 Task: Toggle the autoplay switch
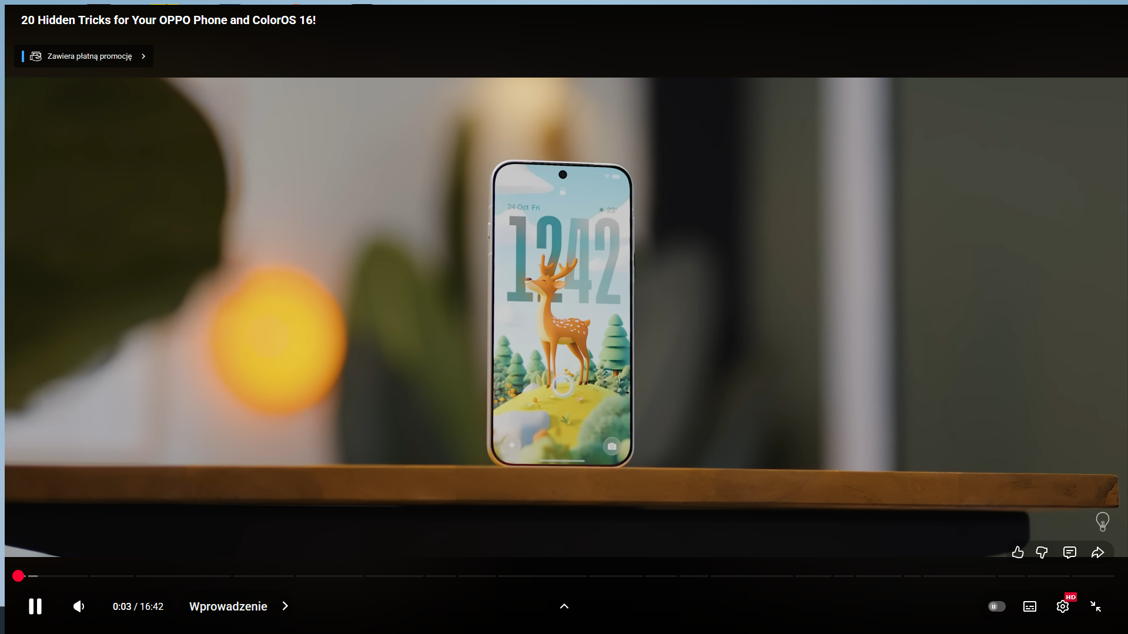pyautogui.click(x=996, y=606)
